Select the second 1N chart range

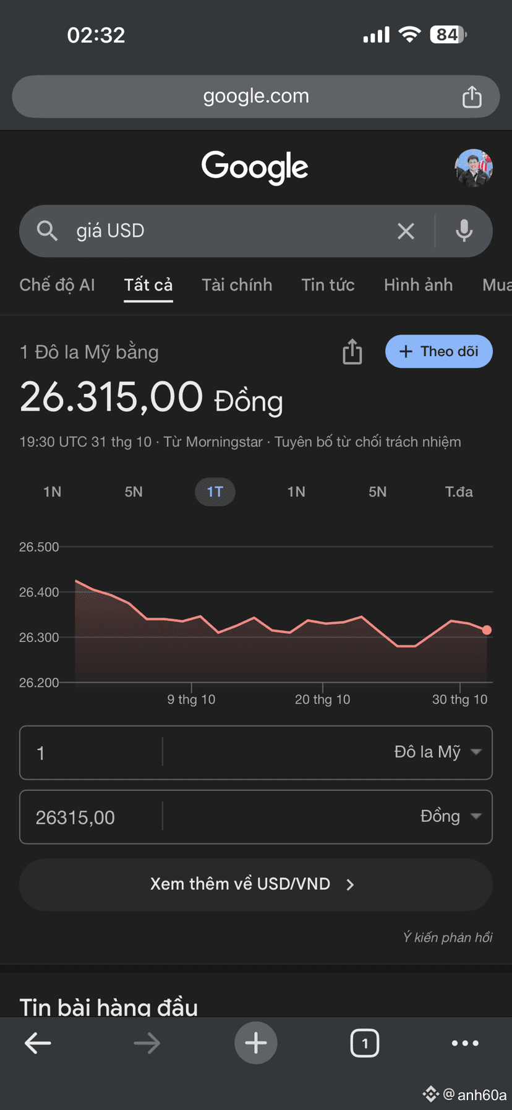[296, 492]
